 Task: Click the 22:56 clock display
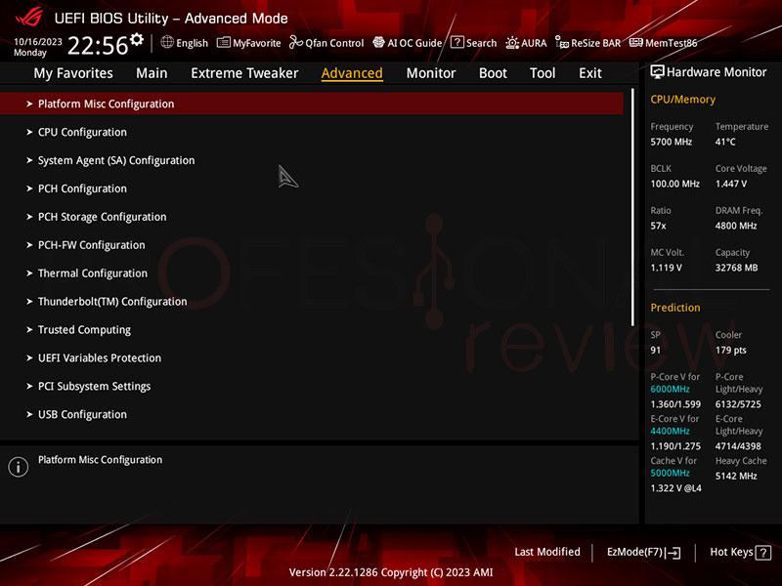98,46
